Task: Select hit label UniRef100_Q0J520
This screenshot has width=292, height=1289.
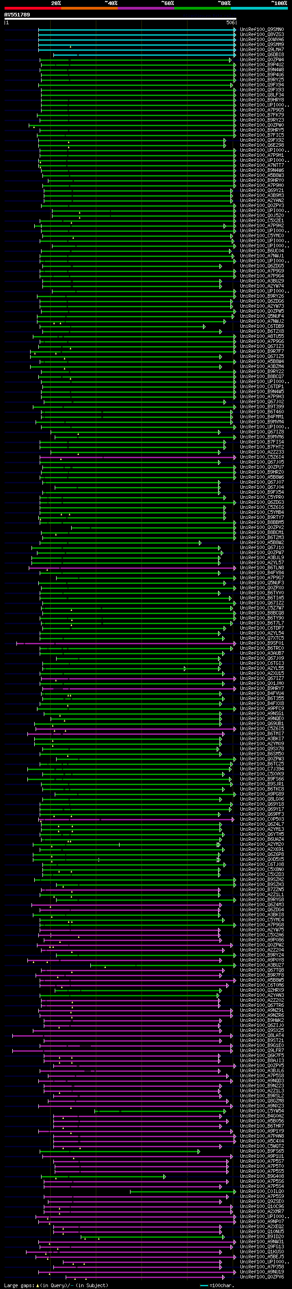Action: tap(261, 216)
